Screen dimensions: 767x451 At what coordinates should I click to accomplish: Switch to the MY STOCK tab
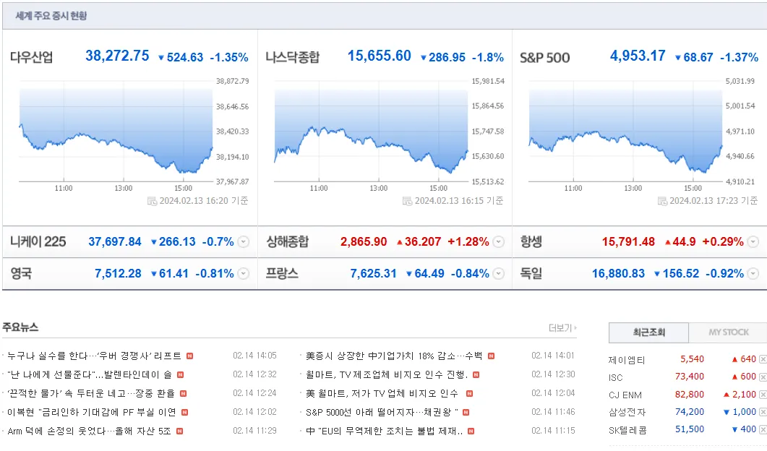pyautogui.click(x=728, y=332)
